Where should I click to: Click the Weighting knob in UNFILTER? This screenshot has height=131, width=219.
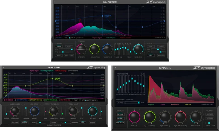click(138, 49)
